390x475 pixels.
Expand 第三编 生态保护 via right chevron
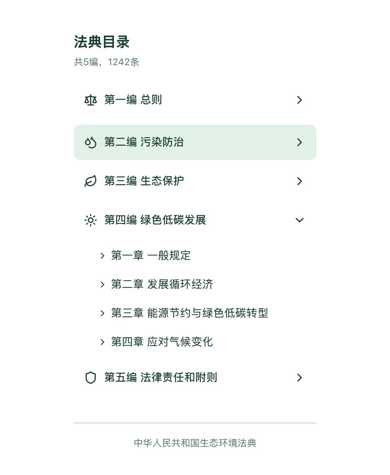(x=299, y=181)
